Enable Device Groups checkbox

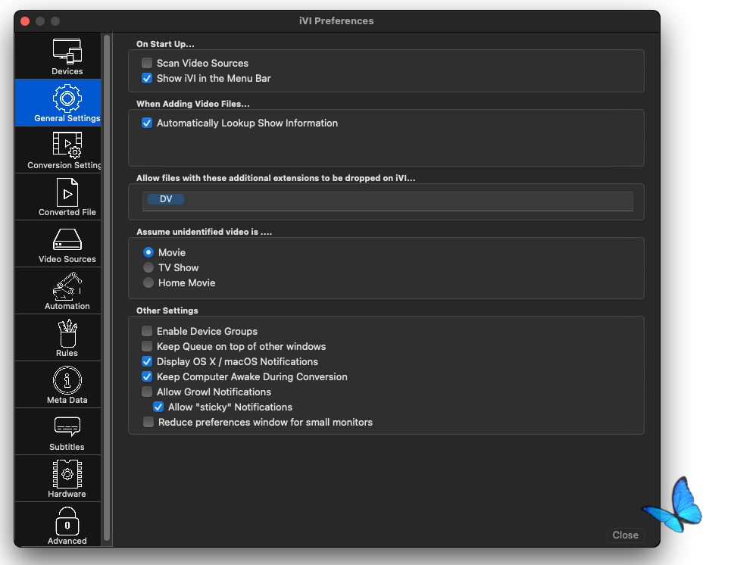147,331
